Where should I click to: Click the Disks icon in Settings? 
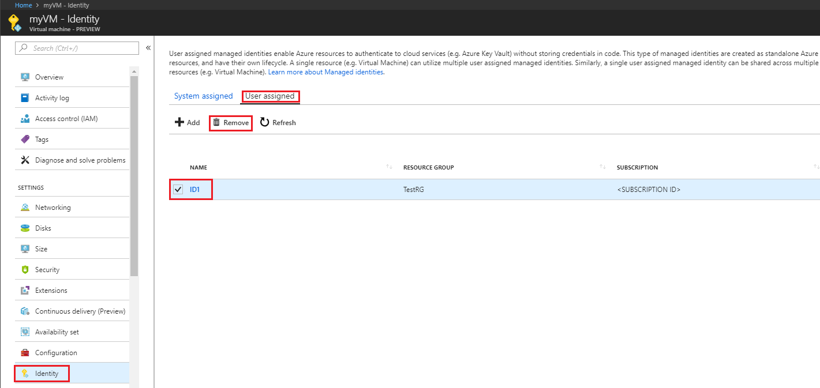point(25,228)
